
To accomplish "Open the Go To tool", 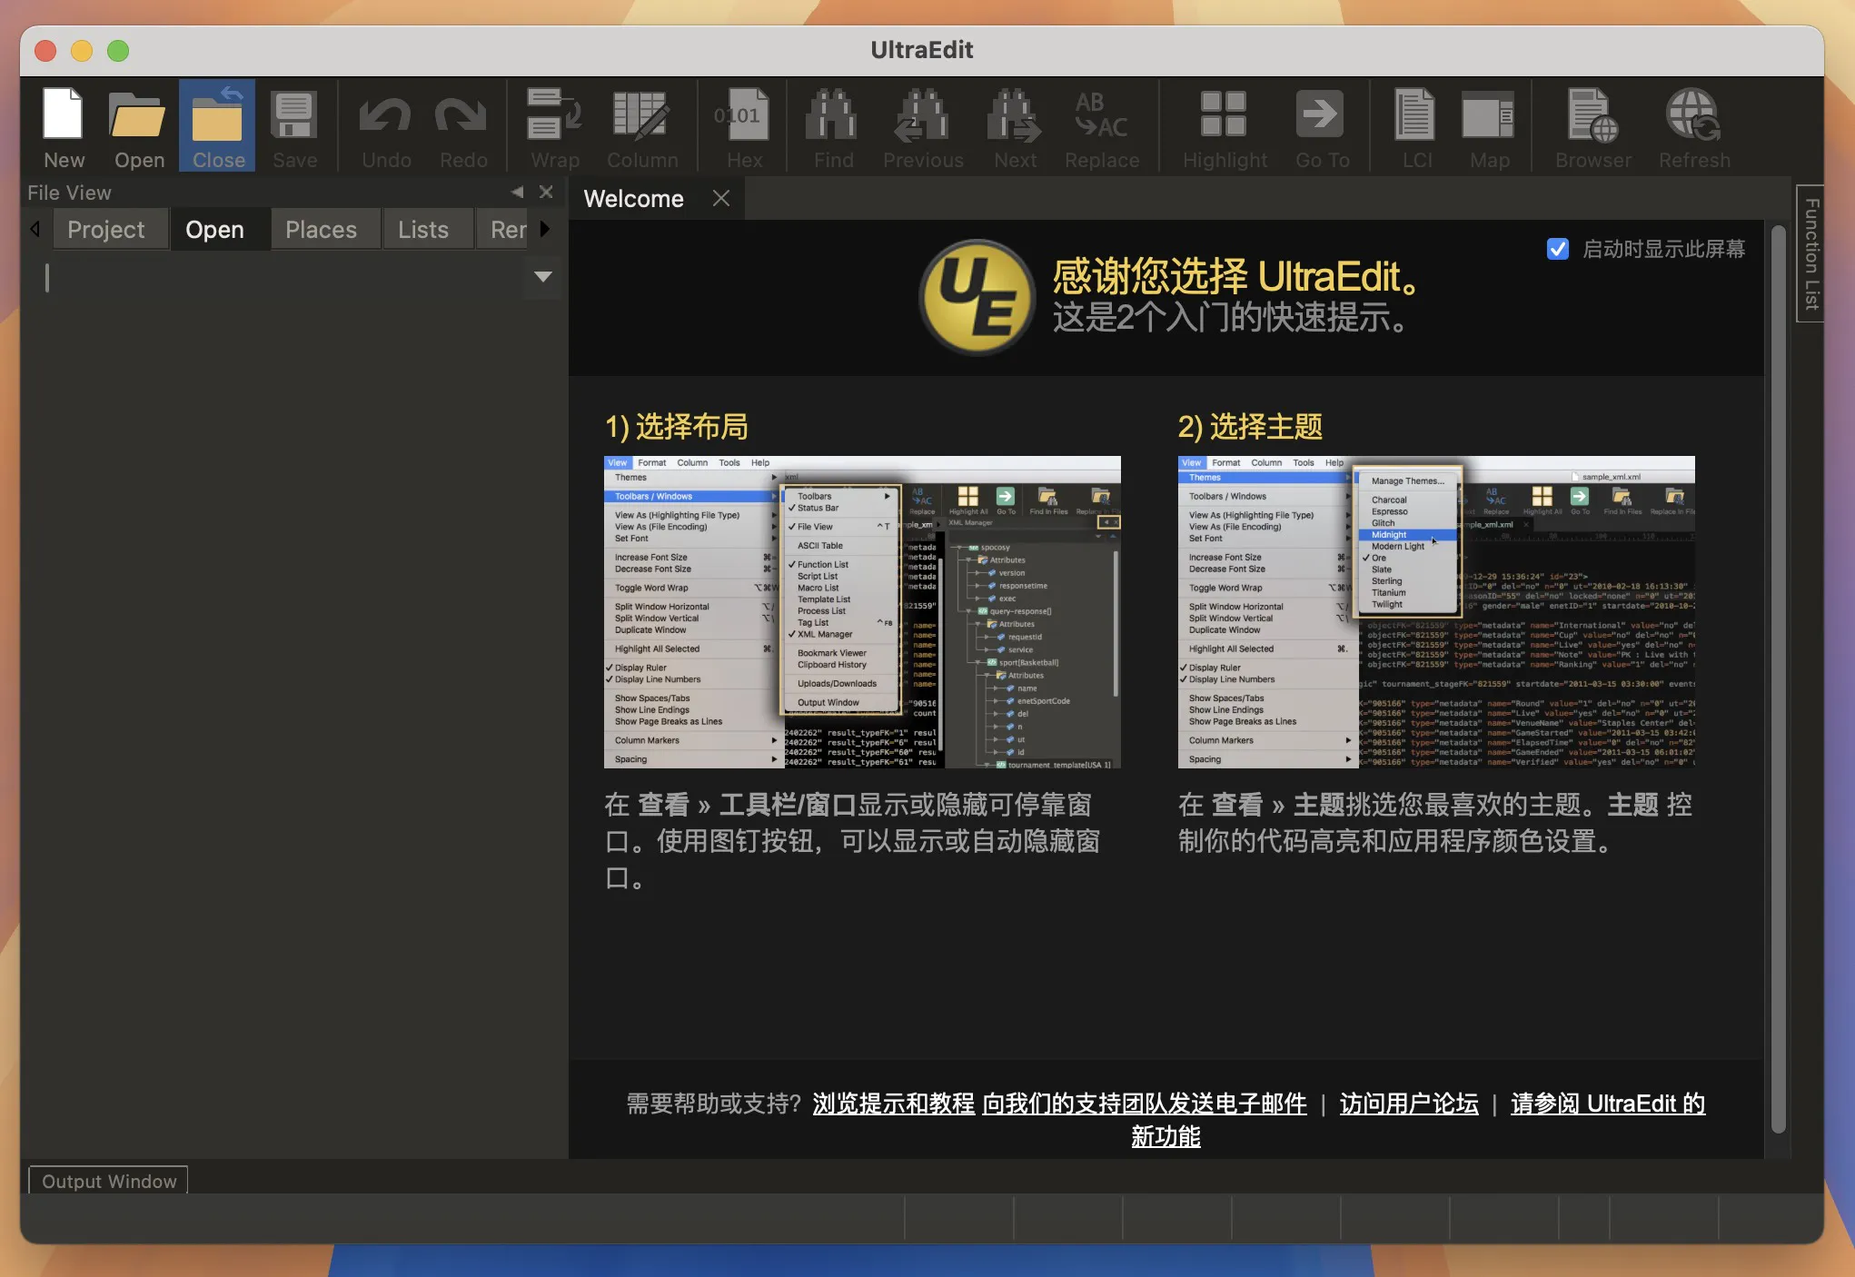I will pos(1322,127).
